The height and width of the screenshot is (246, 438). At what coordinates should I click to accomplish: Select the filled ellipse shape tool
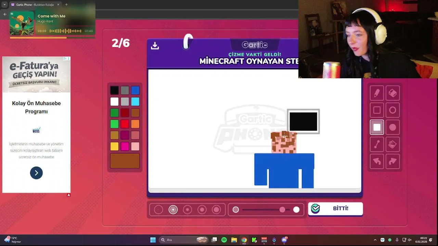(392, 127)
